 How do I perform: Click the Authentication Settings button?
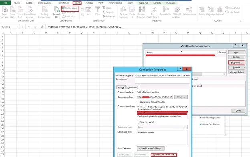[x=151, y=148]
